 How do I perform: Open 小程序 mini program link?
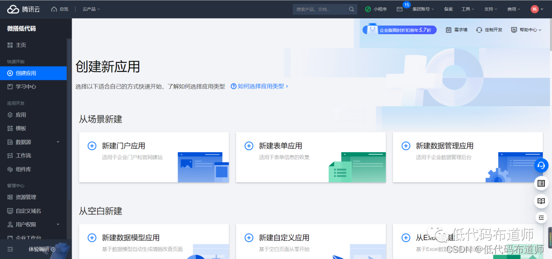pyautogui.click(x=376, y=9)
